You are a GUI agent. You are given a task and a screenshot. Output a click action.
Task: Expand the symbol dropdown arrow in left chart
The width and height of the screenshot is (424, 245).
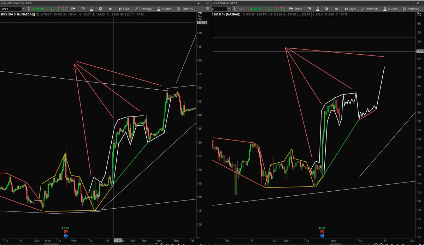click(x=23, y=8)
